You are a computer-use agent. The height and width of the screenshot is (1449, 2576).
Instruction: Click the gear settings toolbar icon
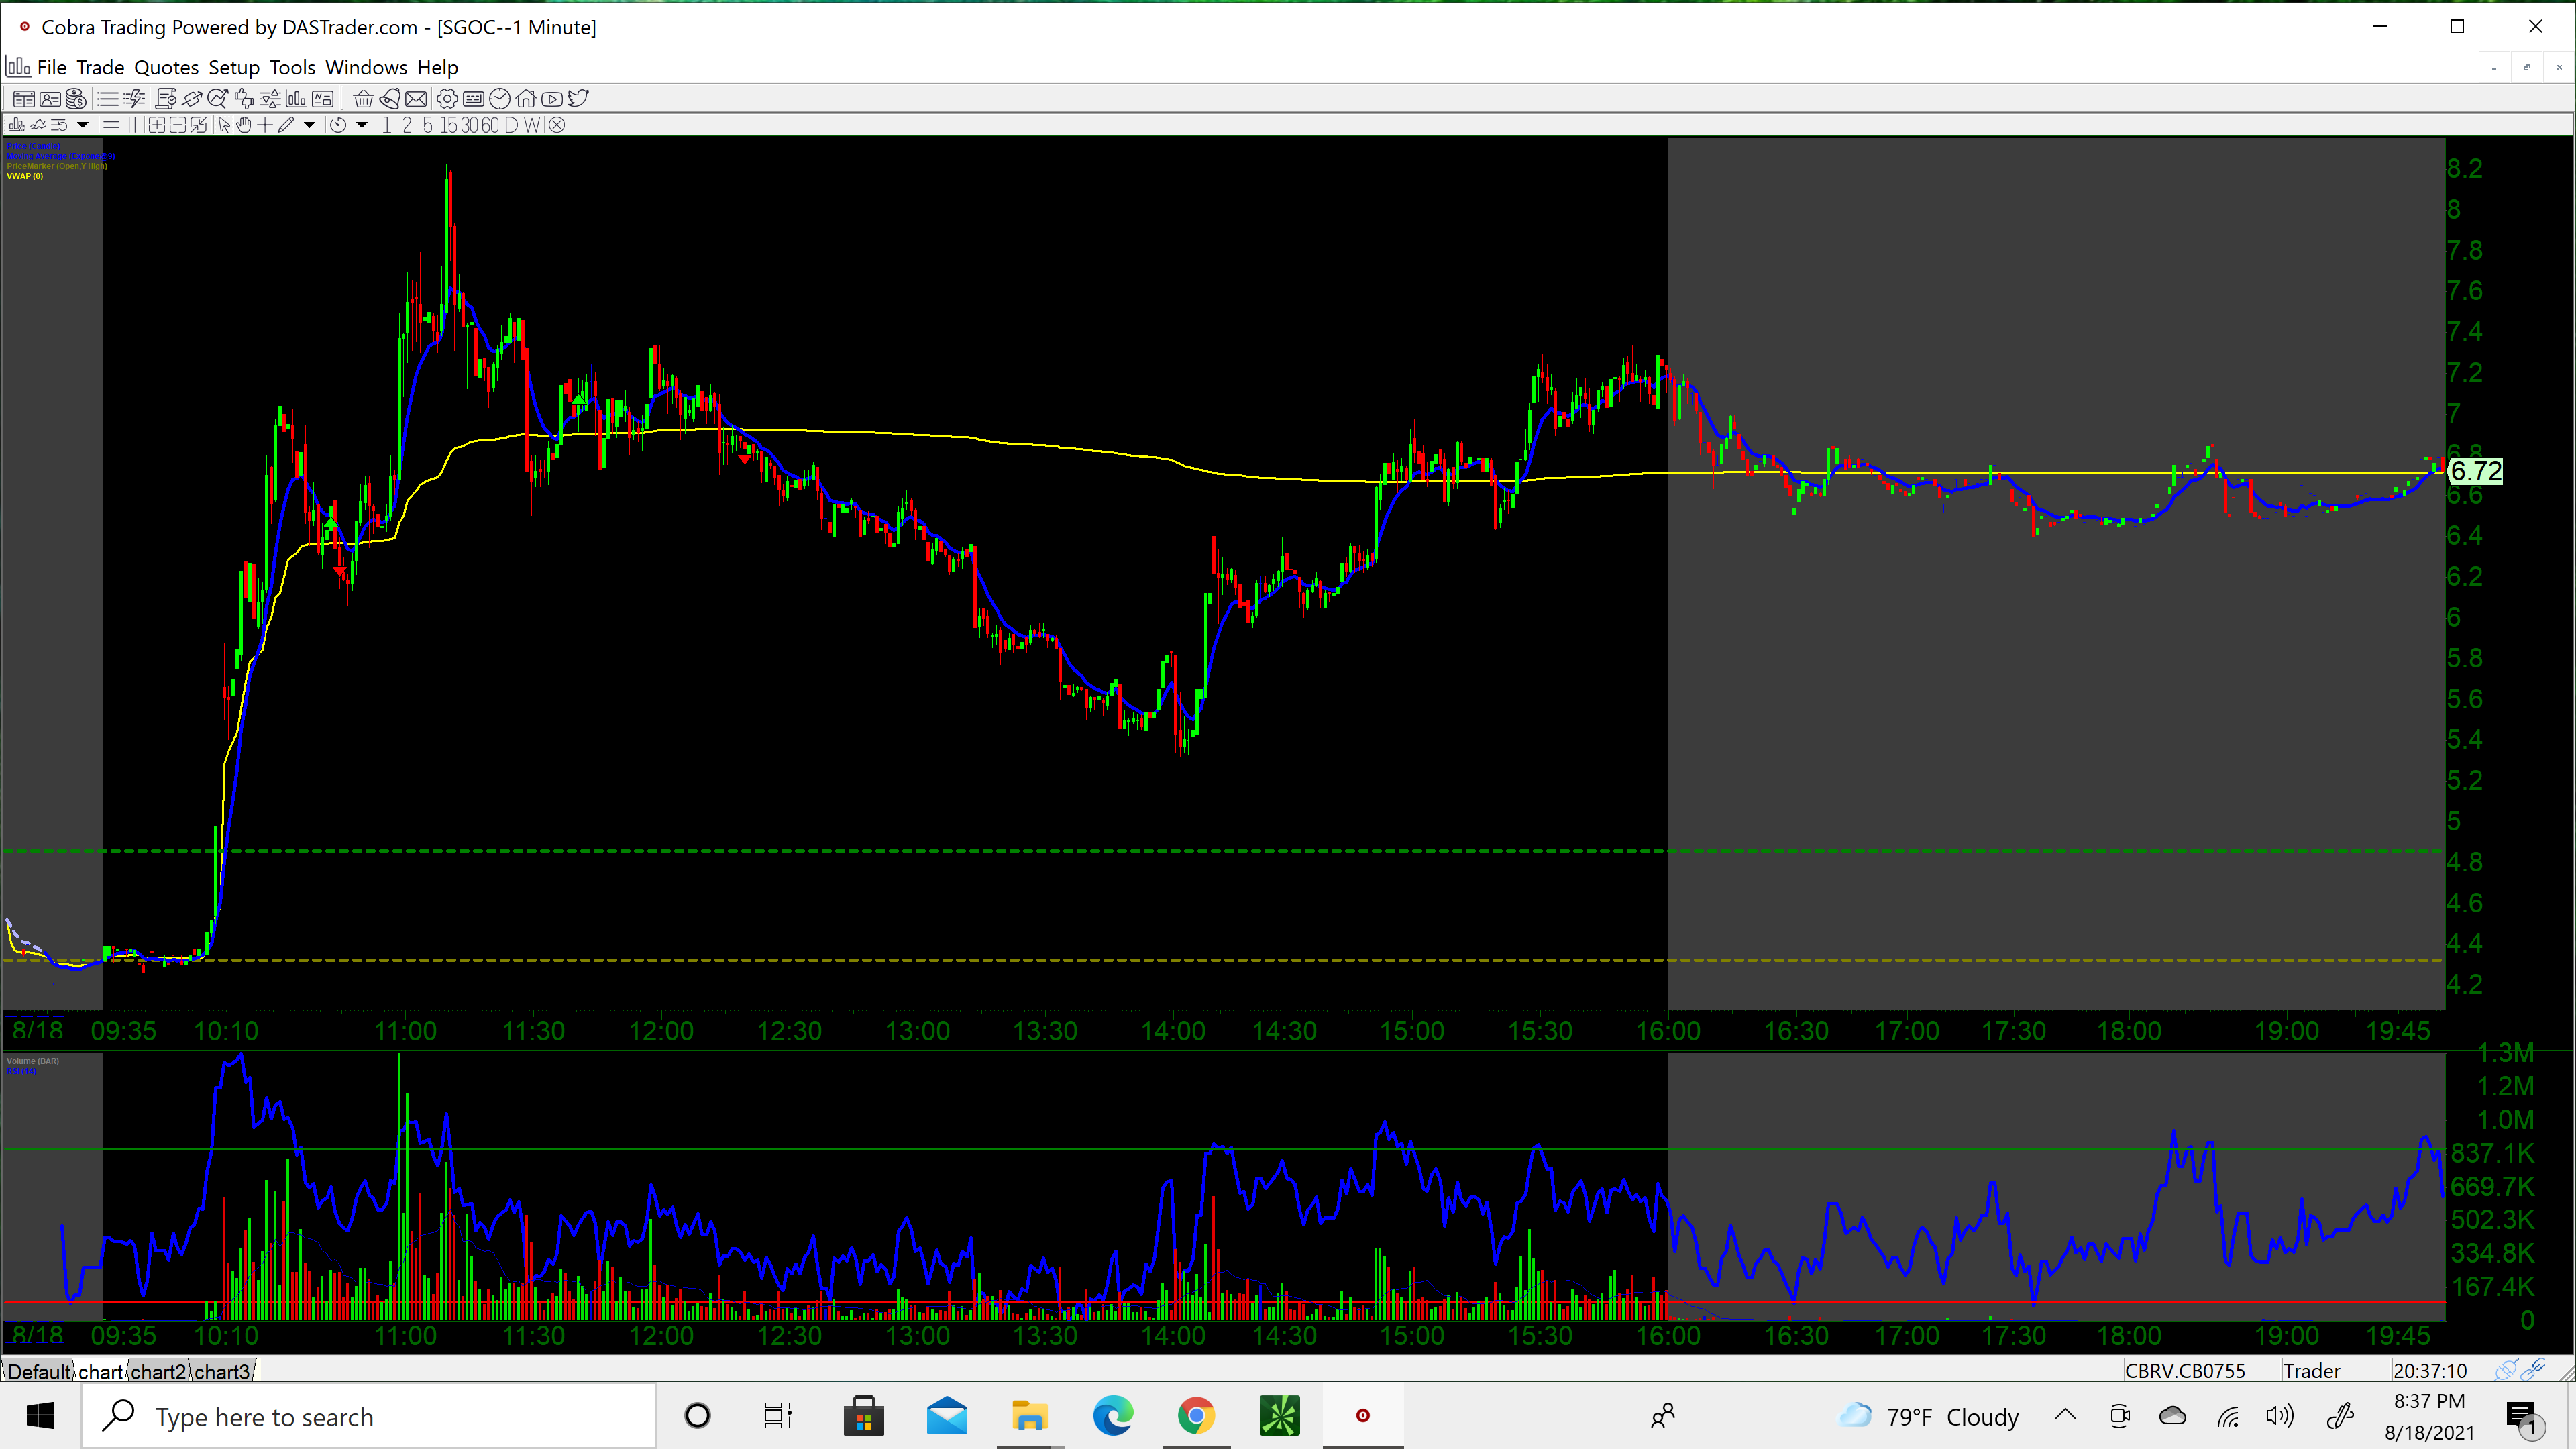click(447, 99)
